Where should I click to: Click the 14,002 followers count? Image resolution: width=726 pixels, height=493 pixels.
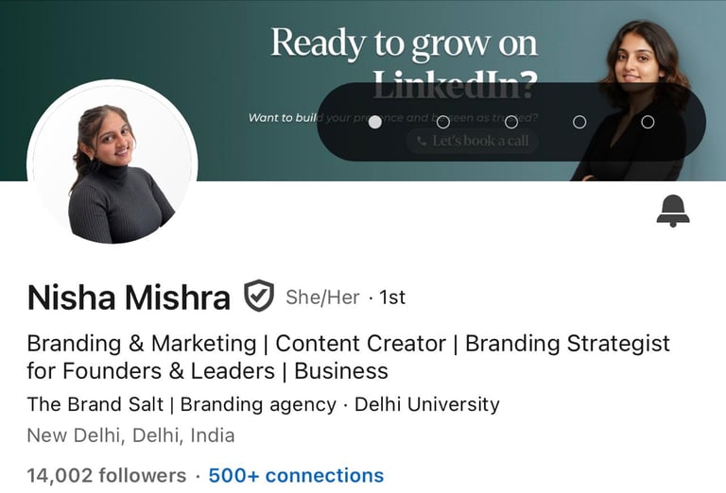(x=107, y=475)
